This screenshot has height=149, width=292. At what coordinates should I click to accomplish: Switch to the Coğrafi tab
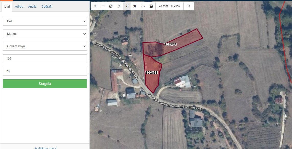point(46,7)
